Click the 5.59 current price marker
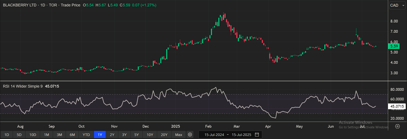This screenshot has height=139, width=407. [396, 46]
